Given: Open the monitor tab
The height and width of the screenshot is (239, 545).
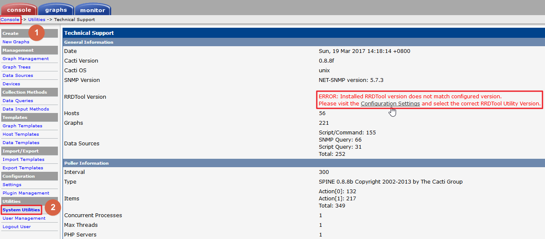Looking at the screenshot, I should [93, 10].
